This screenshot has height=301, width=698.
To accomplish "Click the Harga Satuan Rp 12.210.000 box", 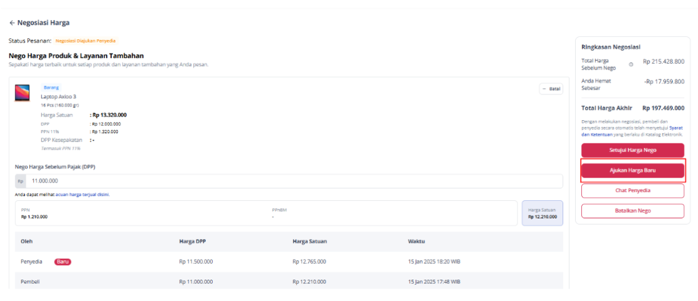I will tap(542, 213).
